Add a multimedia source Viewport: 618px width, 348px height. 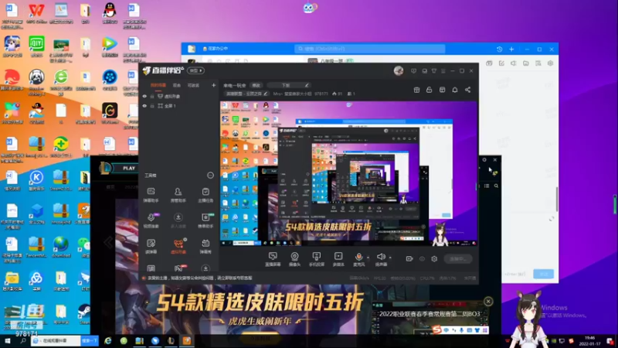[338, 259]
